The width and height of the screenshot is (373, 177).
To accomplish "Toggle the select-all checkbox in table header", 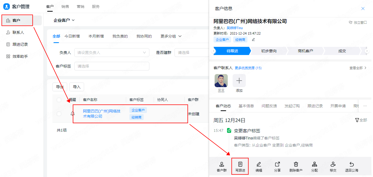I will pos(59,100).
